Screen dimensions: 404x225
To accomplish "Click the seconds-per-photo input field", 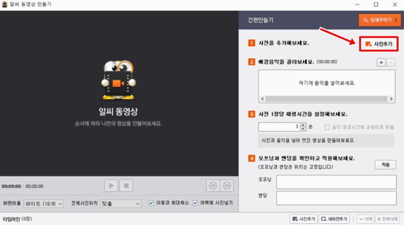I will point(279,127).
